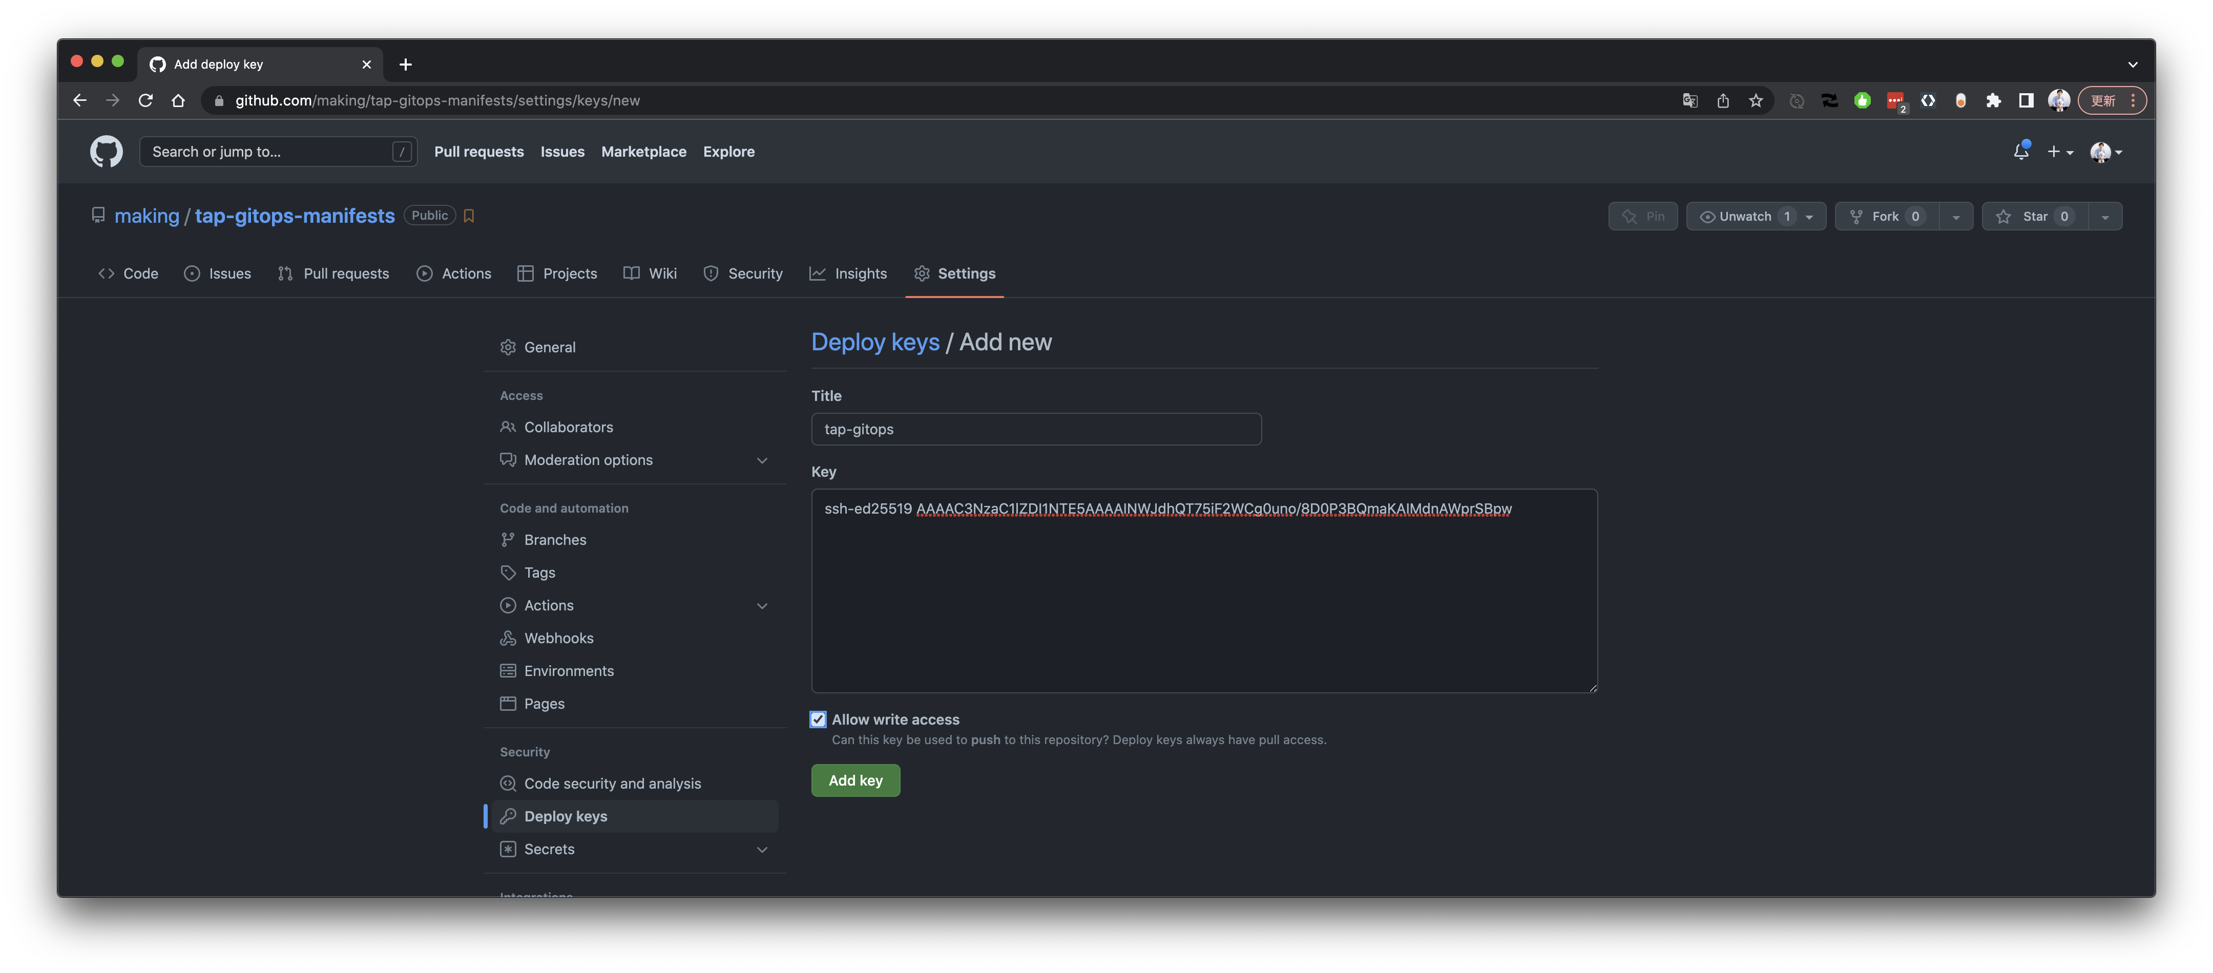The height and width of the screenshot is (973, 2213).
Task: Switch to the Code tab
Action: point(128,274)
